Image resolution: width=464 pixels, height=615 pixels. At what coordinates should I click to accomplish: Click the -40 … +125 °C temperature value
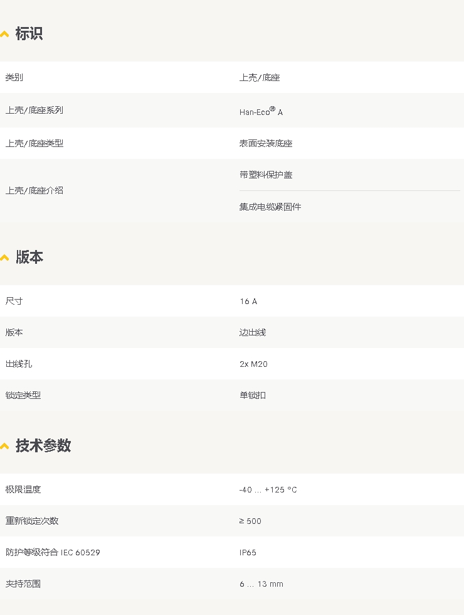pyautogui.click(x=268, y=490)
